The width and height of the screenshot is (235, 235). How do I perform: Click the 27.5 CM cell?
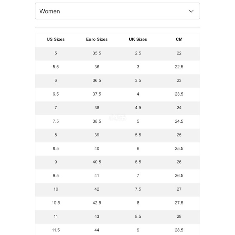click(179, 203)
